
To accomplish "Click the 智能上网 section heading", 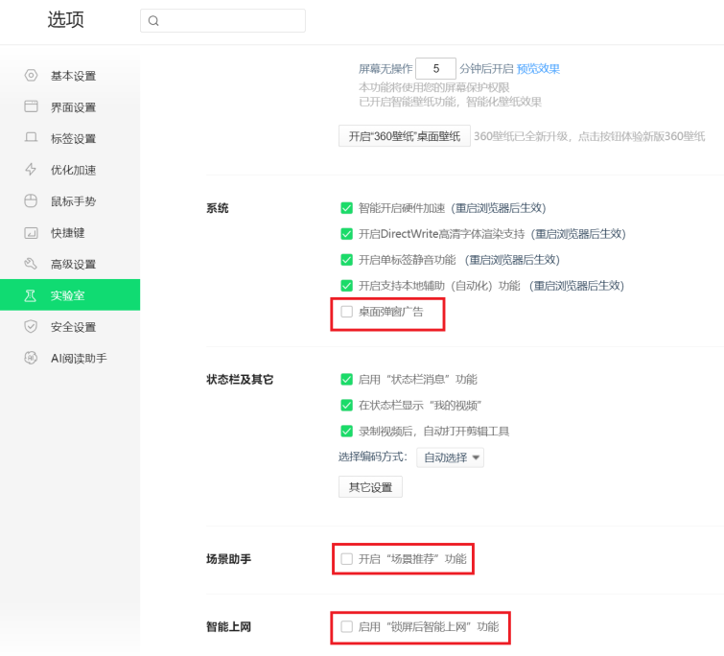I will tap(228, 626).
